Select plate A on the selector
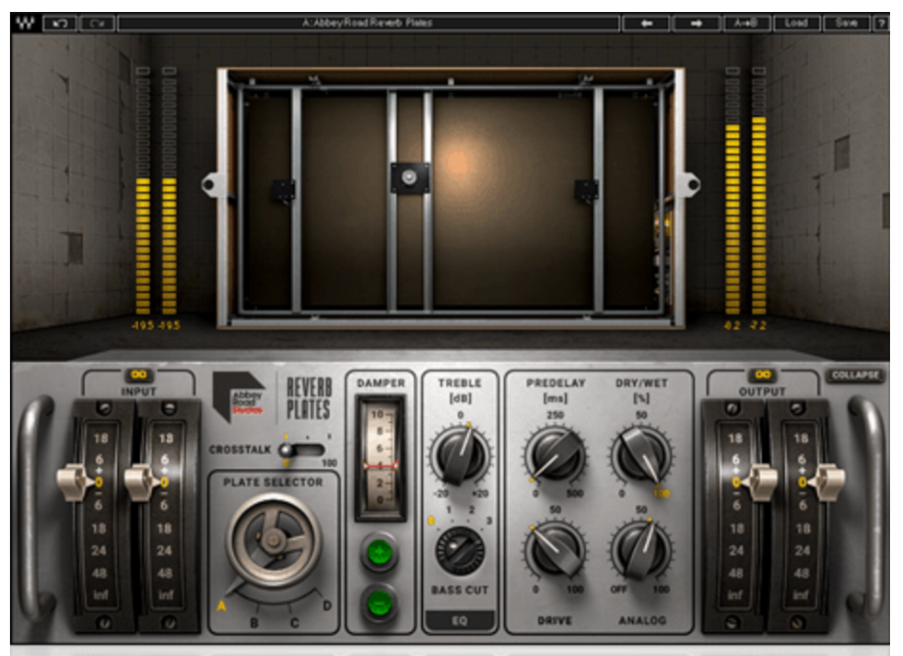This screenshot has height=656, width=903. [222, 606]
